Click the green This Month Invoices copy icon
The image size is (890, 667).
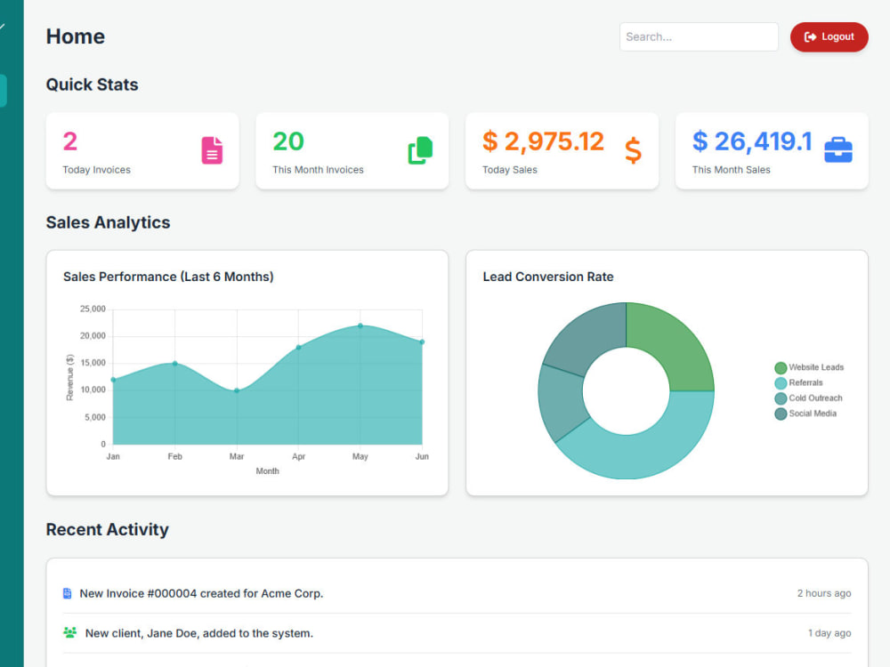pos(420,150)
